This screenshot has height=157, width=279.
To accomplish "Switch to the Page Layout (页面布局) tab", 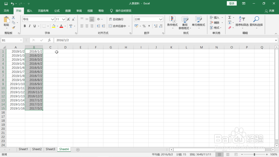I will (x=43, y=11).
